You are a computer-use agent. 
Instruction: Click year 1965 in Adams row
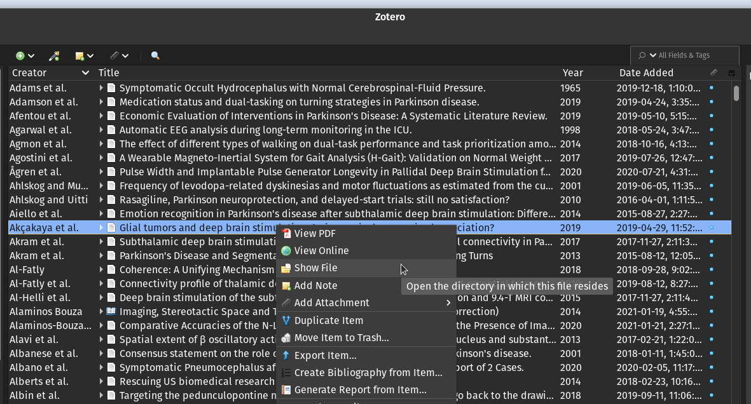pyautogui.click(x=570, y=88)
